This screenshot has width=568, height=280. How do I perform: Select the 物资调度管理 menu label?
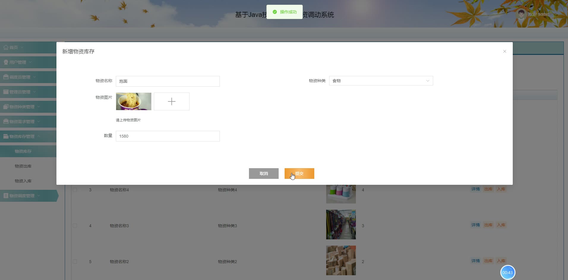pyautogui.click(x=22, y=196)
